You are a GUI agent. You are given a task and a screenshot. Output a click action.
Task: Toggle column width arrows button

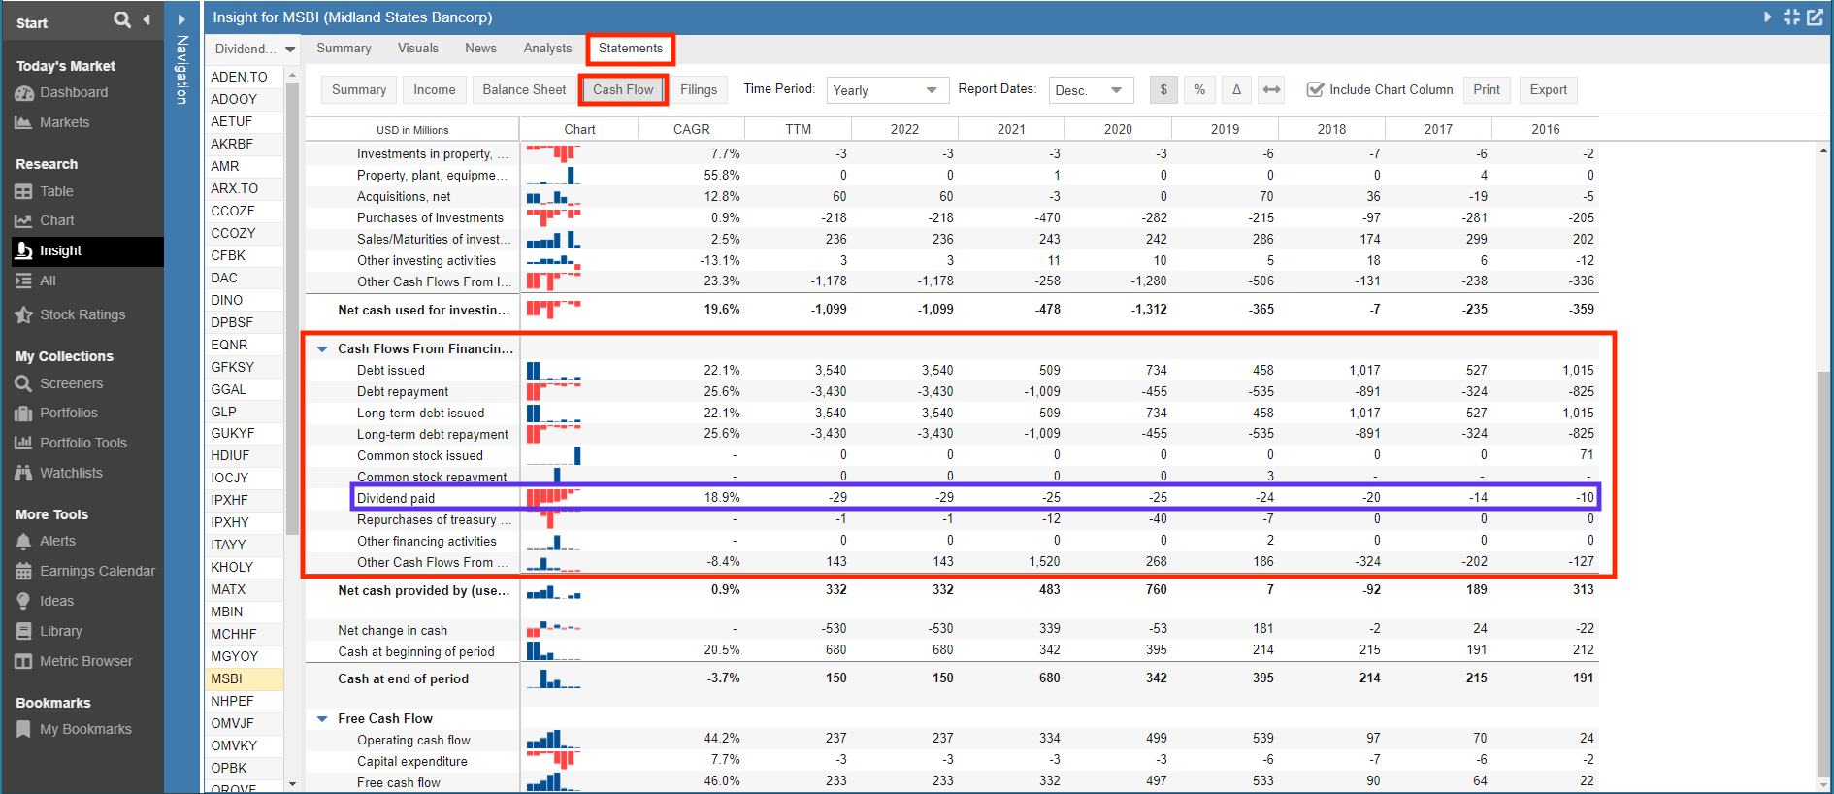pyautogui.click(x=1271, y=89)
